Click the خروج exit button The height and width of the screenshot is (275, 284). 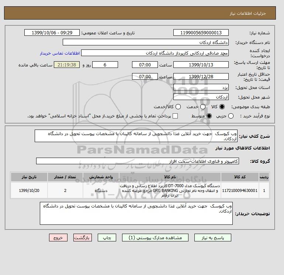[x=58, y=238]
